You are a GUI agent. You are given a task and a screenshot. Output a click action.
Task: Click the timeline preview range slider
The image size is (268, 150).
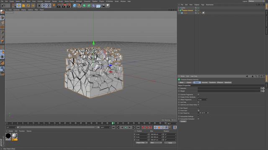point(58,127)
